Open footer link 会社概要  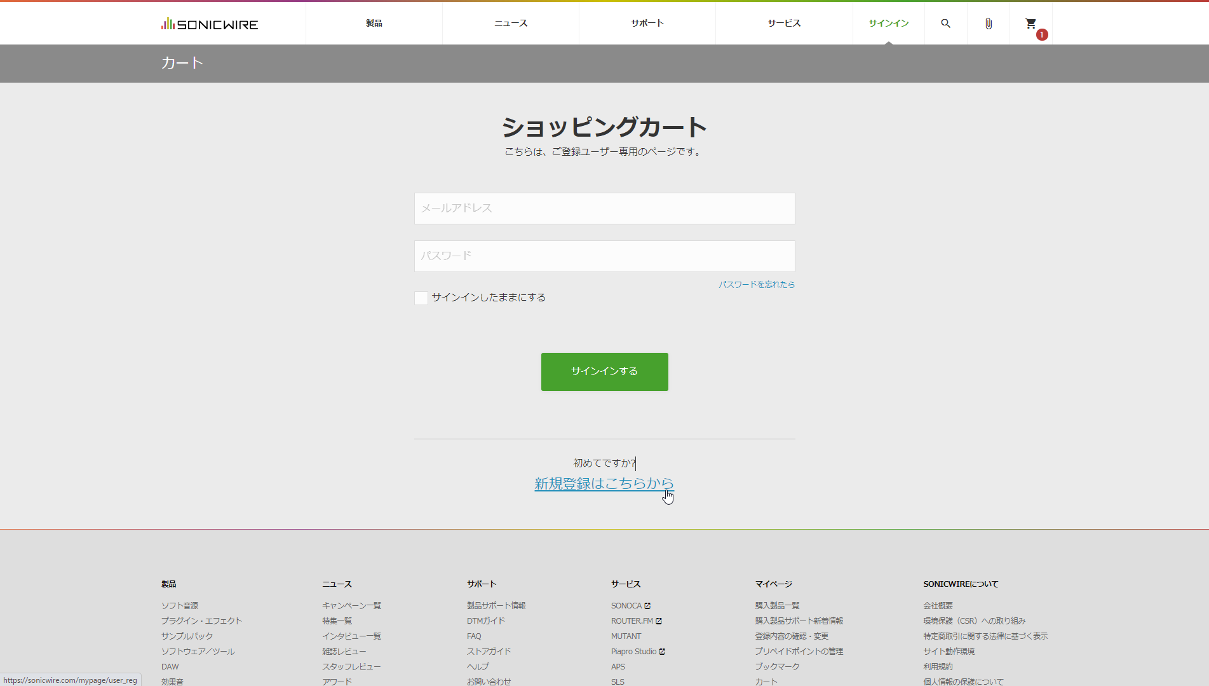pyautogui.click(x=938, y=606)
